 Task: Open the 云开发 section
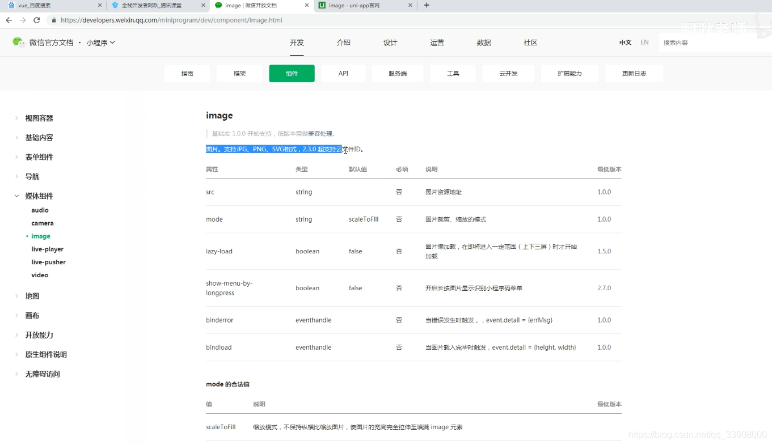point(508,73)
